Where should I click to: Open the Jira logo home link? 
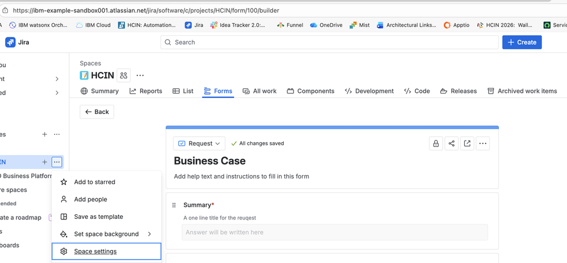click(17, 43)
